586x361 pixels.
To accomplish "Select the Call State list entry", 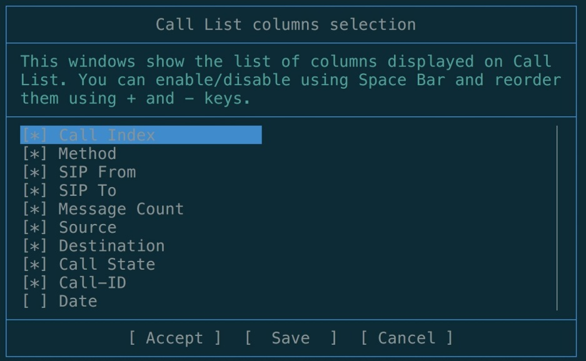I will point(107,265).
